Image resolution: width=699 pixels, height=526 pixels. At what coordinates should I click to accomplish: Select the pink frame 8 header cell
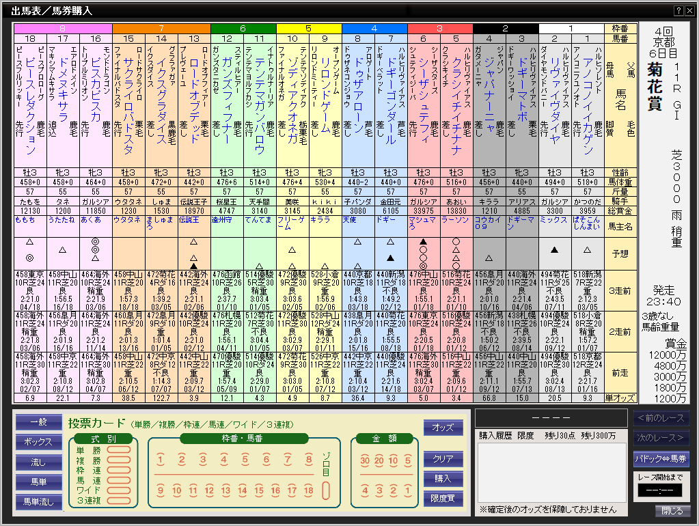pyautogui.click(x=63, y=29)
